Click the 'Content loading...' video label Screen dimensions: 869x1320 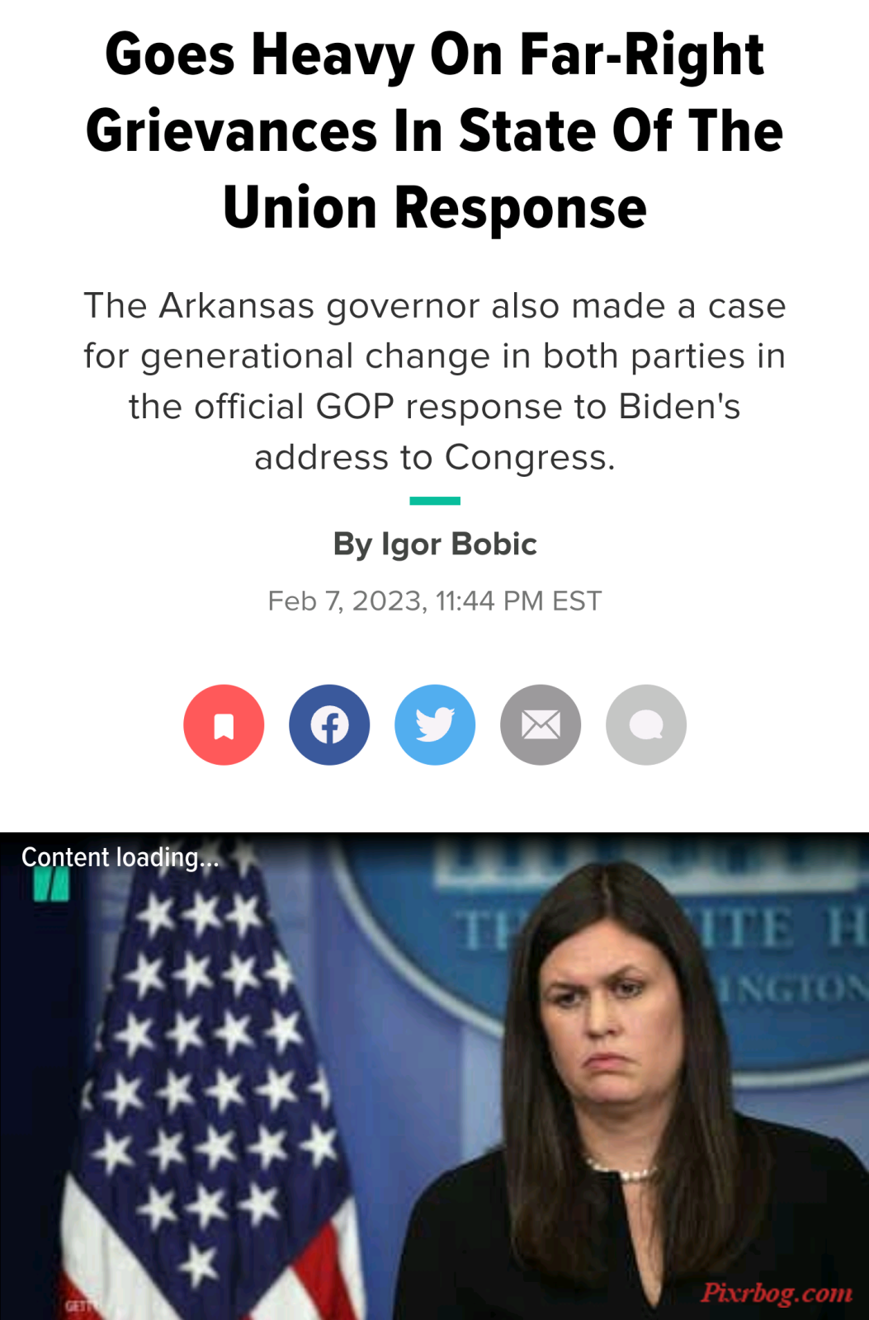(120, 857)
